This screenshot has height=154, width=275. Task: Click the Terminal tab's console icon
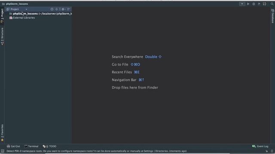pyautogui.click(x=26, y=146)
